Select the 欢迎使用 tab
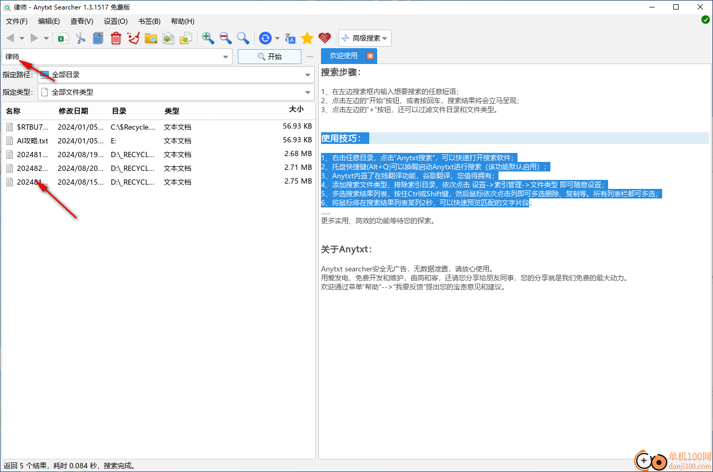The width and height of the screenshot is (713, 472). tap(343, 56)
